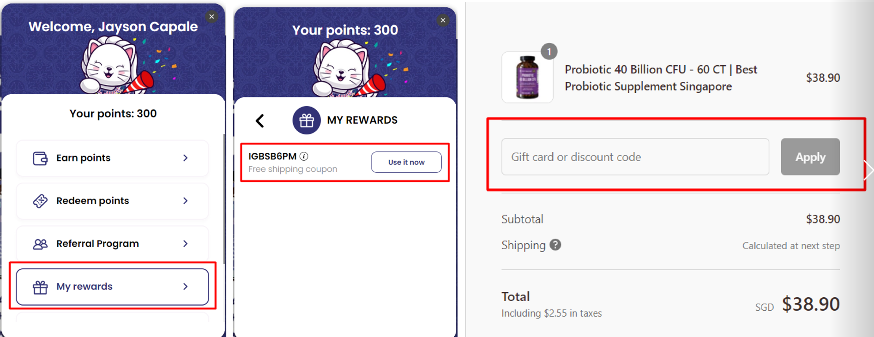The height and width of the screenshot is (337, 874).
Task: Click the Shipping help question mark
Action: pyautogui.click(x=555, y=245)
